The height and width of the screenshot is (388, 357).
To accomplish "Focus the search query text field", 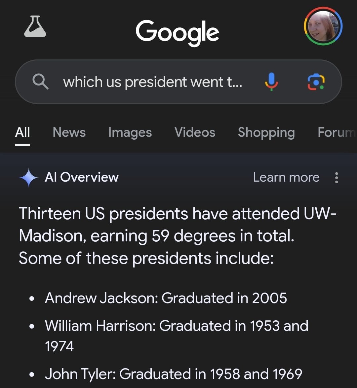I will pos(153,82).
